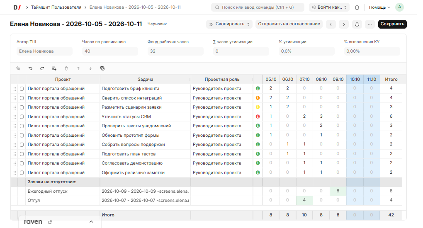Viewport: 423px width, 228px height.
Task: Open raven in a new window icon
Action: (x=50, y=222)
